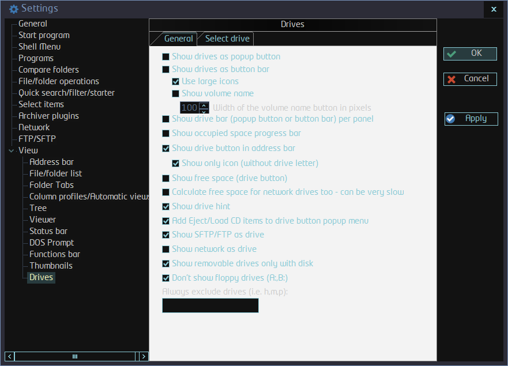Viewport: 508px width, 366px height.
Task: Enable Show drives as popup button
Action: tap(166, 57)
